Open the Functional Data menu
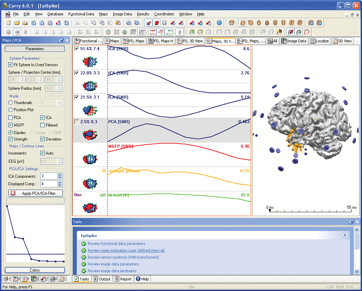Screen dimensions: 362x291 click(81, 14)
